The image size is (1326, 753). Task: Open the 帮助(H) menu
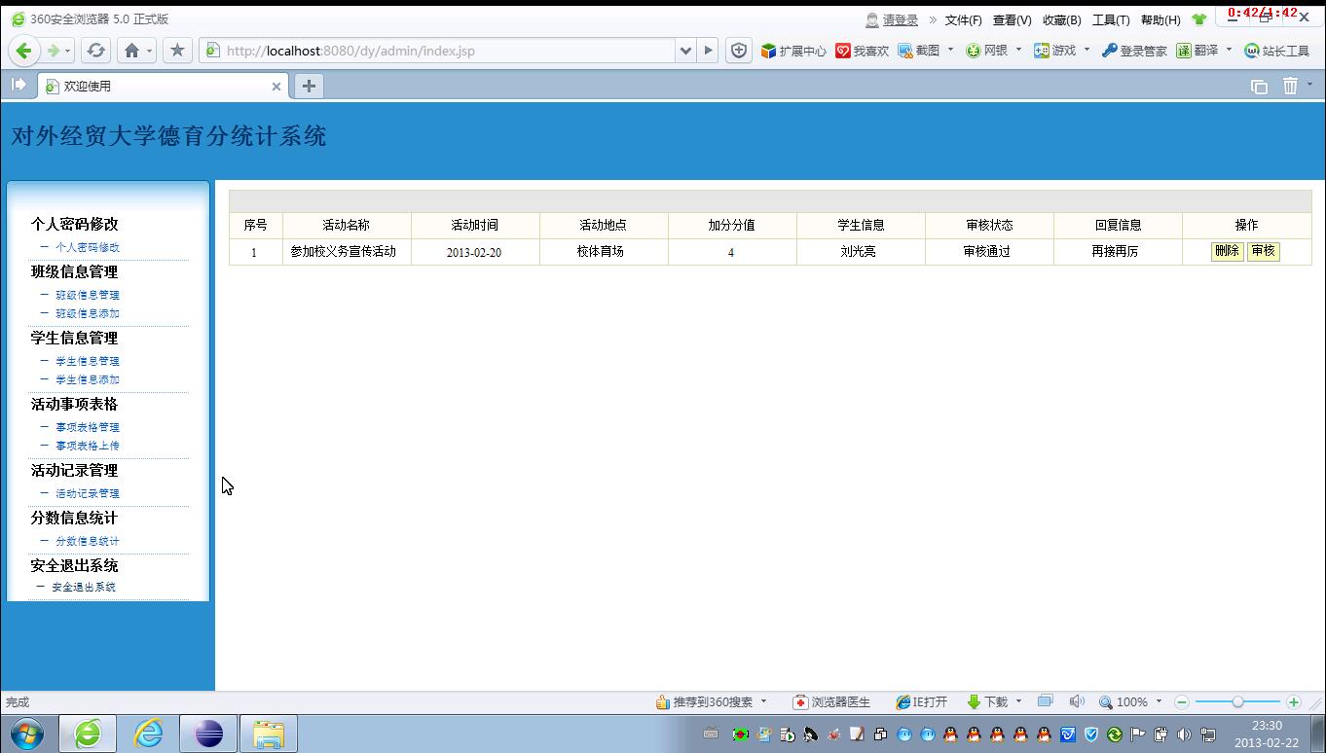coord(1160,19)
